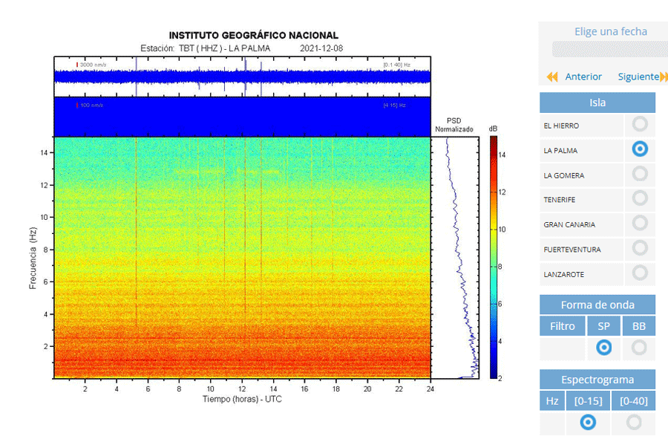Enable the SP waveform filter radio
Image resolution: width=668 pixels, height=442 pixels.
pyautogui.click(x=603, y=348)
